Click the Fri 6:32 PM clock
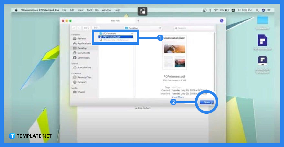 click(245, 10)
